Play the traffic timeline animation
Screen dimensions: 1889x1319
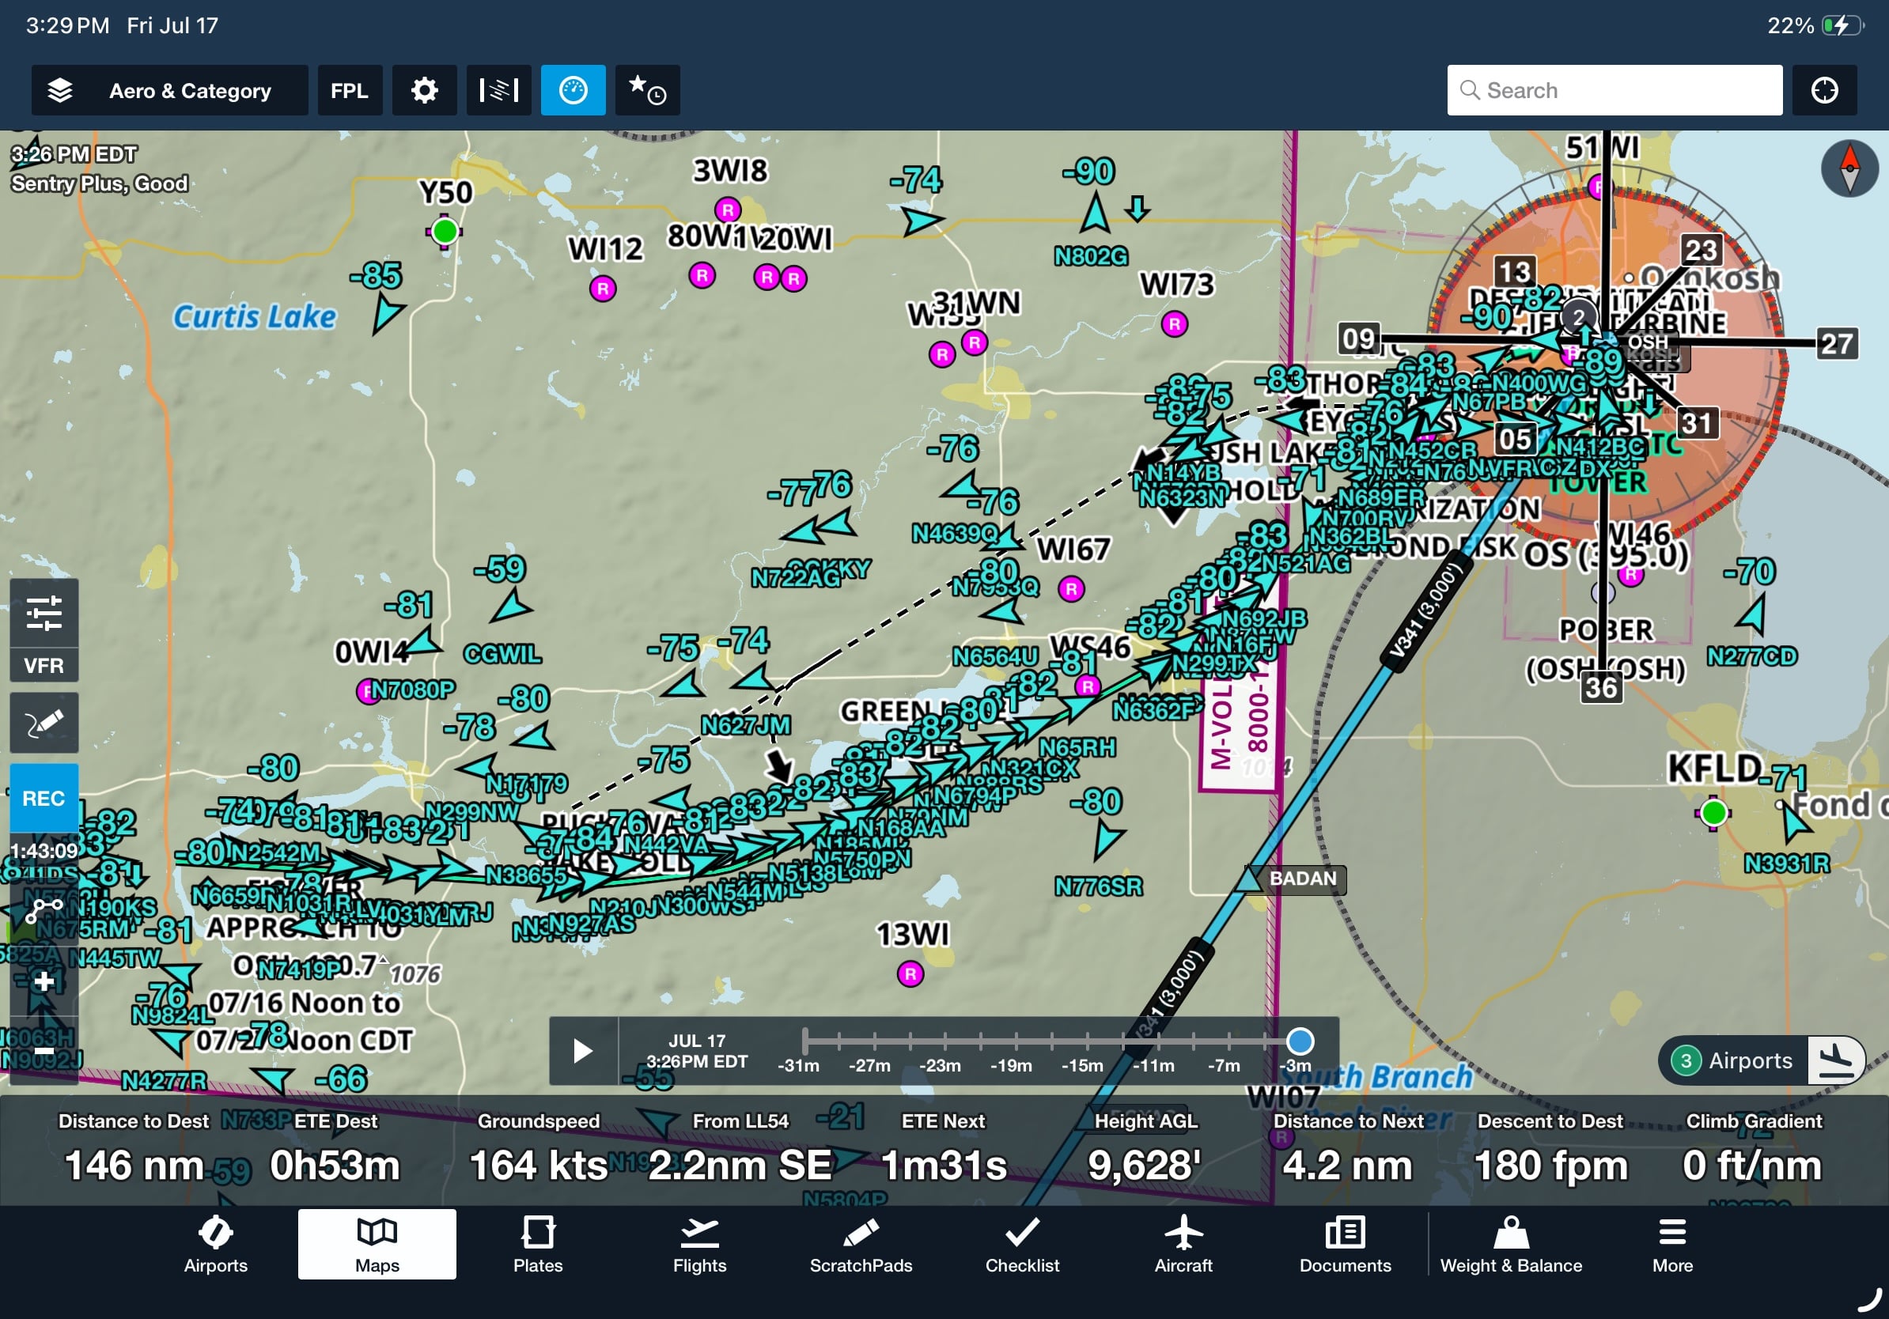click(x=583, y=1051)
